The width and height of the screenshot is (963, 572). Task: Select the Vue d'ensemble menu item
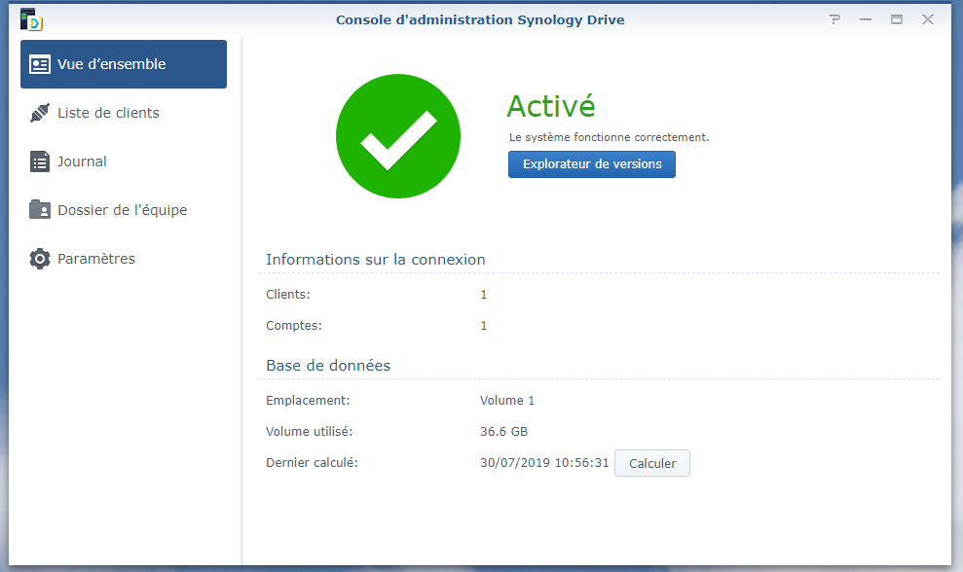click(x=124, y=64)
